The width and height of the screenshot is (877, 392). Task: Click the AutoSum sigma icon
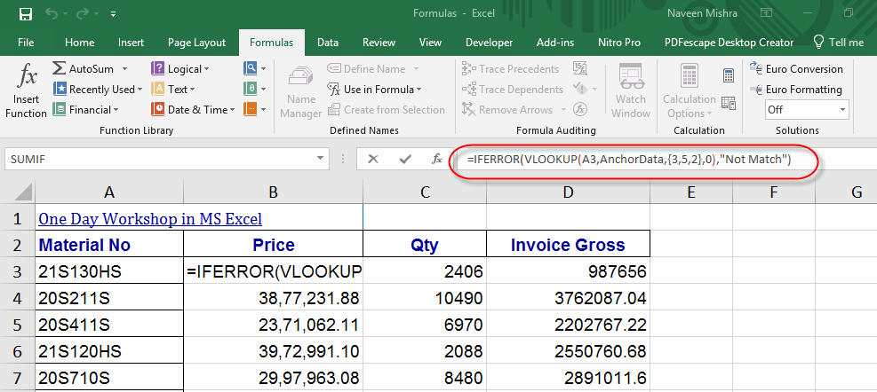click(60, 68)
